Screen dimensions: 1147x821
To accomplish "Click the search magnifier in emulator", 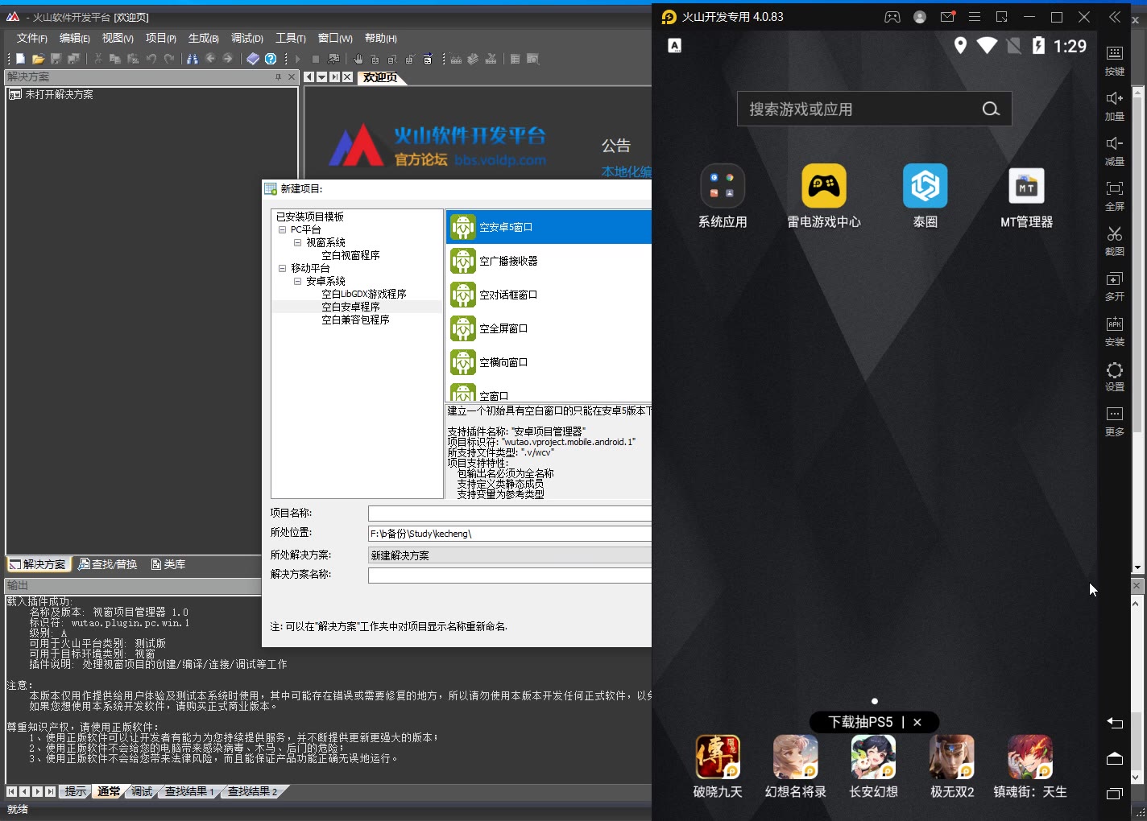I will [x=991, y=109].
